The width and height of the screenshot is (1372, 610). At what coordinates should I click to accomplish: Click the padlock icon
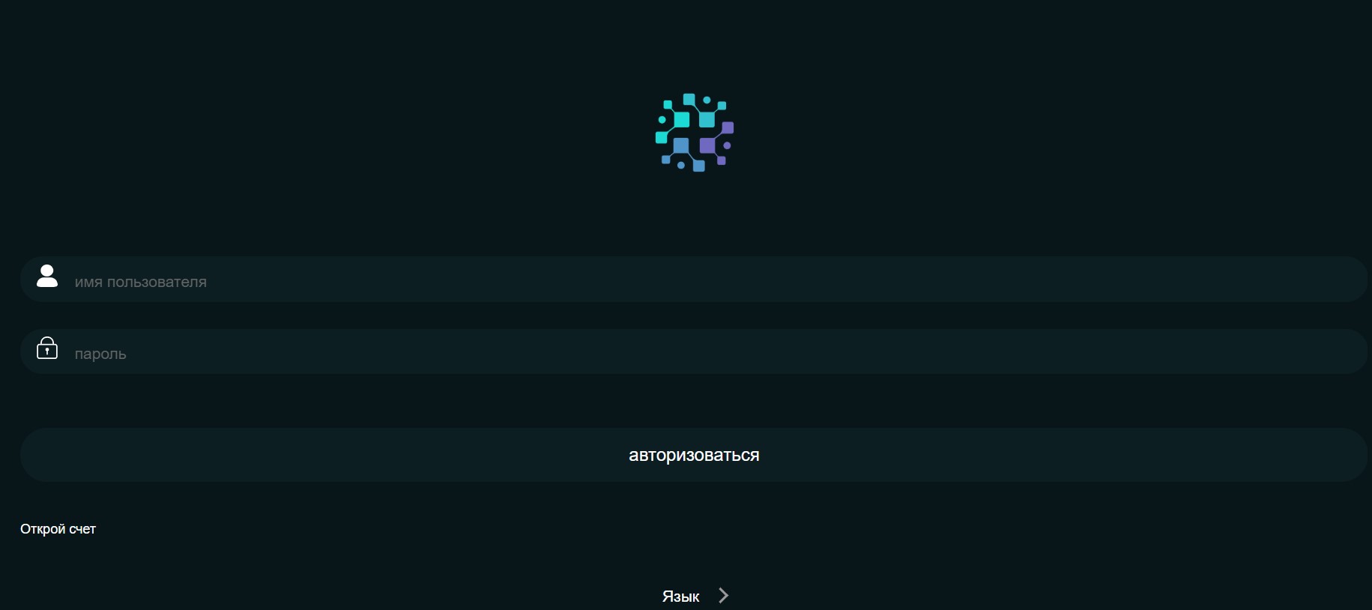point(47,348)
